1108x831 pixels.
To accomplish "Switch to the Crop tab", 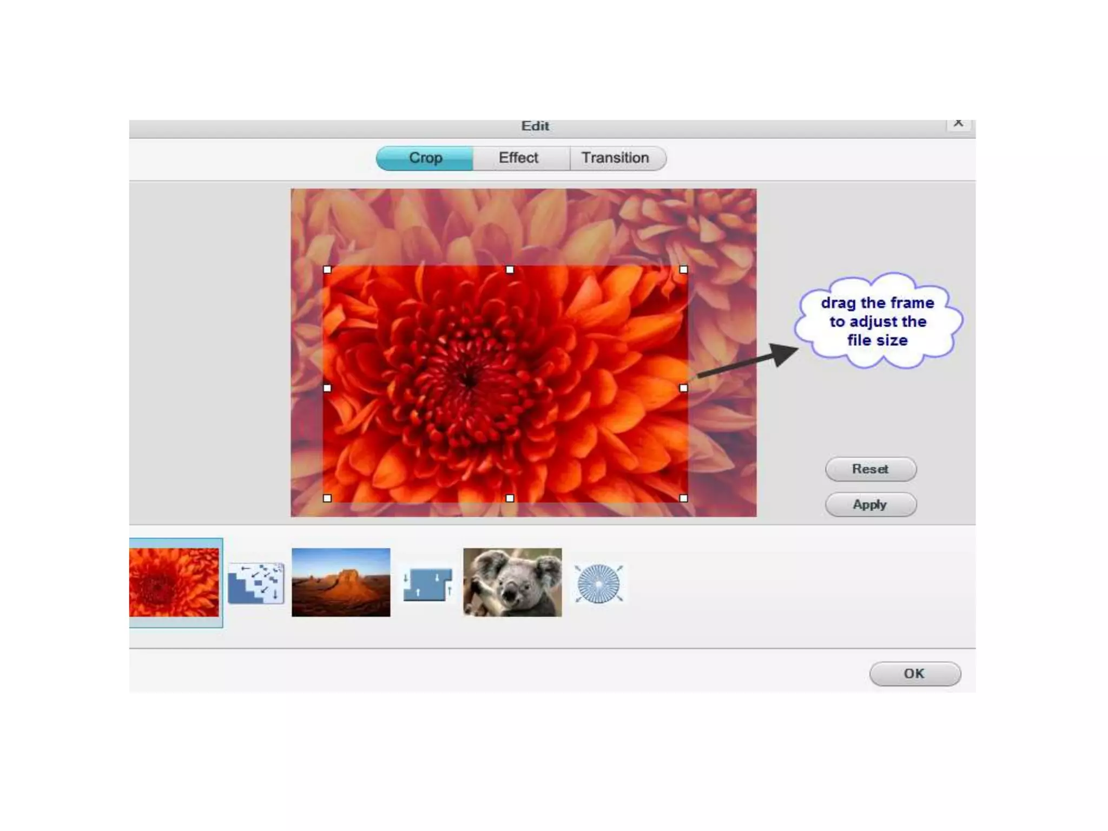I will point(425,158).
